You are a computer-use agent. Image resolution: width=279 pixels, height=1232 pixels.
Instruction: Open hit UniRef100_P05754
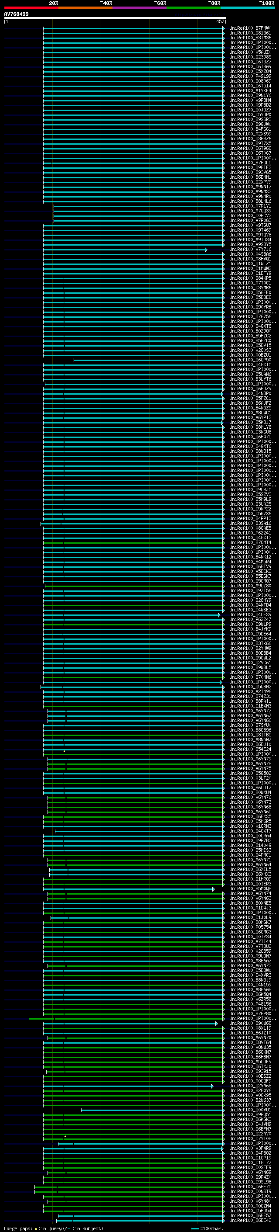point(250,927)
